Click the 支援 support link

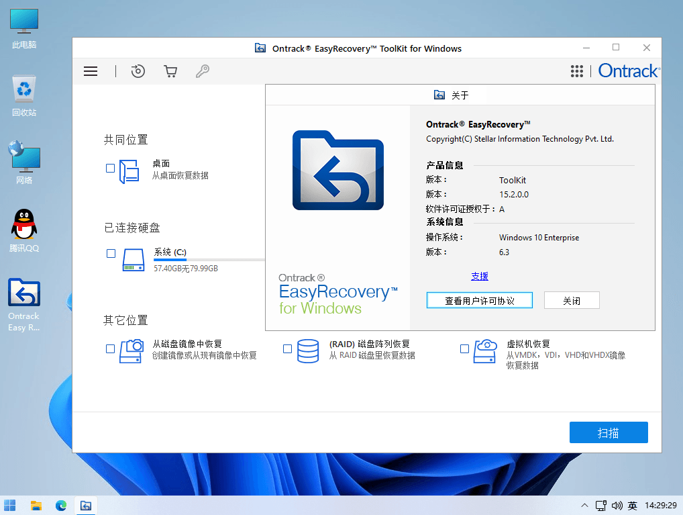pos(480,276)
